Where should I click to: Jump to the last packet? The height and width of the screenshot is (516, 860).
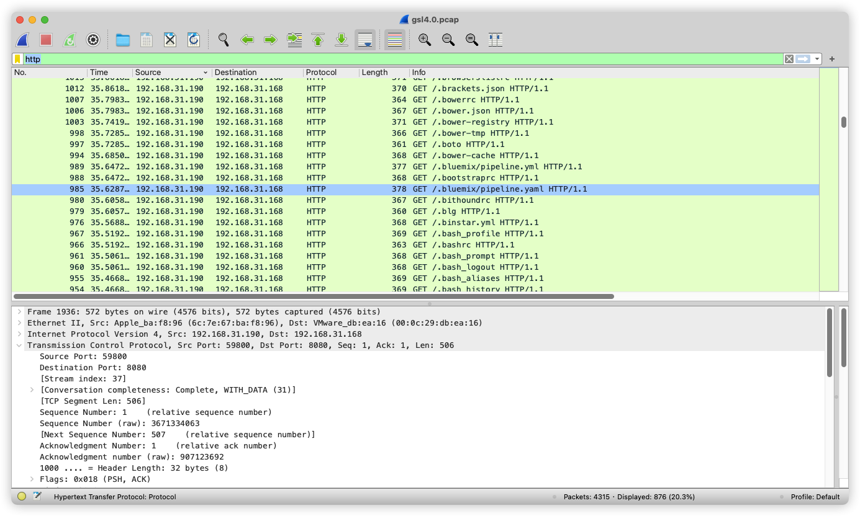(342, 40)
